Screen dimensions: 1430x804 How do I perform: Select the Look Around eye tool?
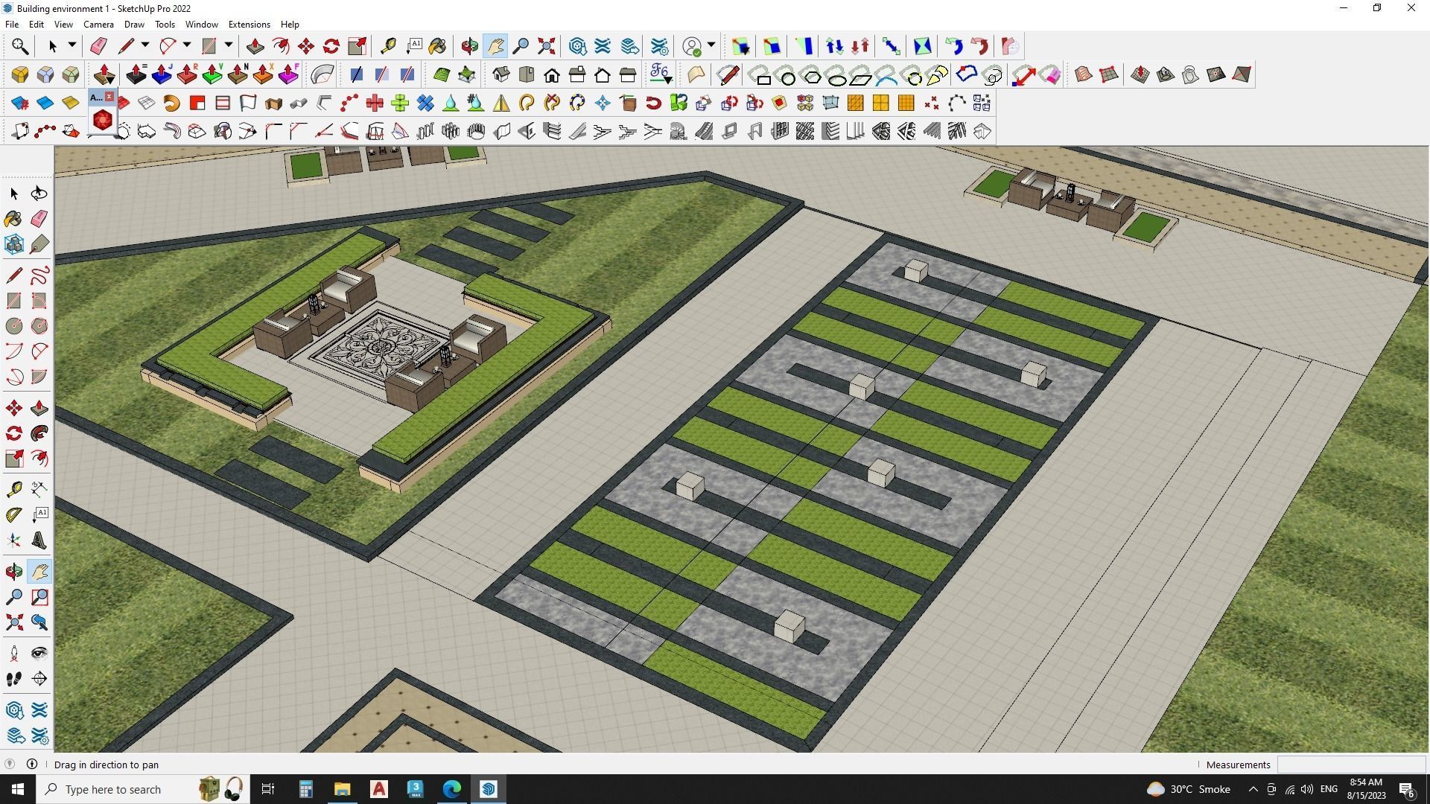click(x=39, y=653)
